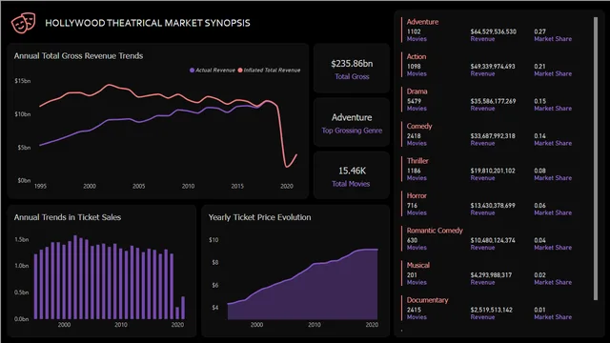The height and width of the screenshot is (343, 610).
Task: Select the Horror genre row title
Action: click(x=417, y=195)
